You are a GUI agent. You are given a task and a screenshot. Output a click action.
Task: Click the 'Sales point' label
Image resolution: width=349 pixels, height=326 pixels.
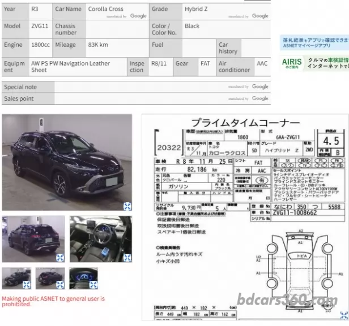(x=19, y=98)
